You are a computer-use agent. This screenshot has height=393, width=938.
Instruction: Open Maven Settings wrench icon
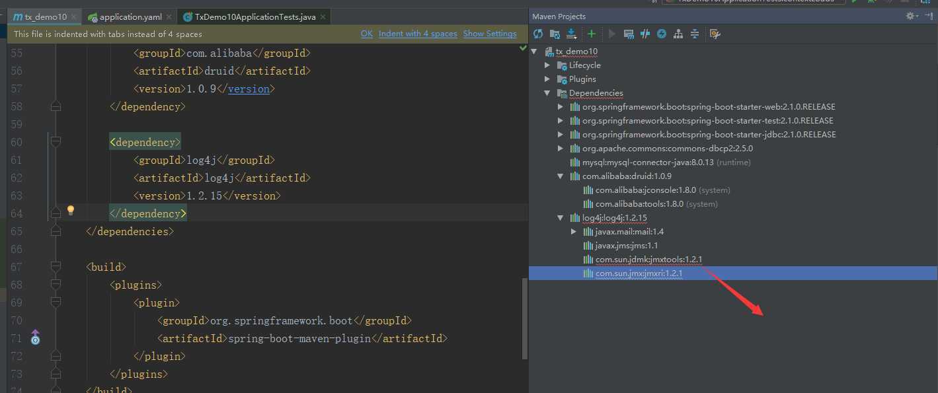pyautogui.click(x=715, y=34)
